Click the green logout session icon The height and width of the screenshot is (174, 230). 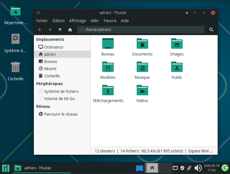point(225,168)
